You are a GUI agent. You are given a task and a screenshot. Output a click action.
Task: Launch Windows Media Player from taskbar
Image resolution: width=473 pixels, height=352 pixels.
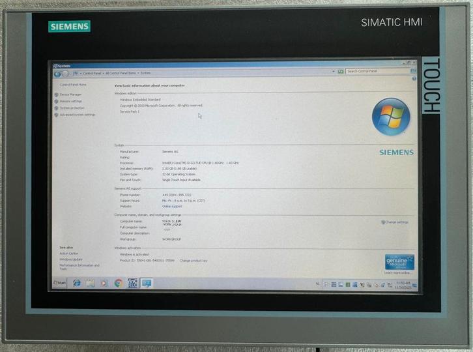[x=104, y=283]
